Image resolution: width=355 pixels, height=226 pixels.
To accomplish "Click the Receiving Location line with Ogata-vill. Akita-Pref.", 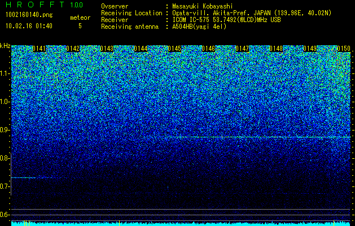I will pos(216,13).
